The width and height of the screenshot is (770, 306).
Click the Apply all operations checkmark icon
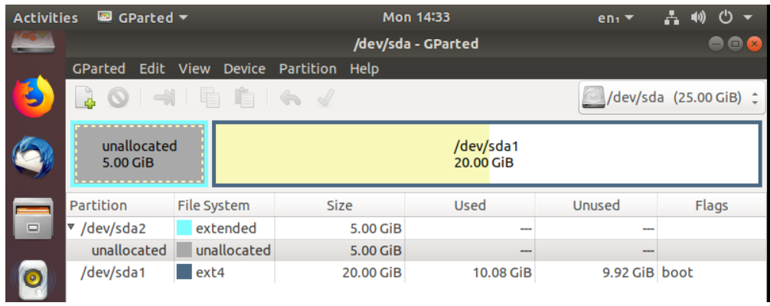coord(325,97)
